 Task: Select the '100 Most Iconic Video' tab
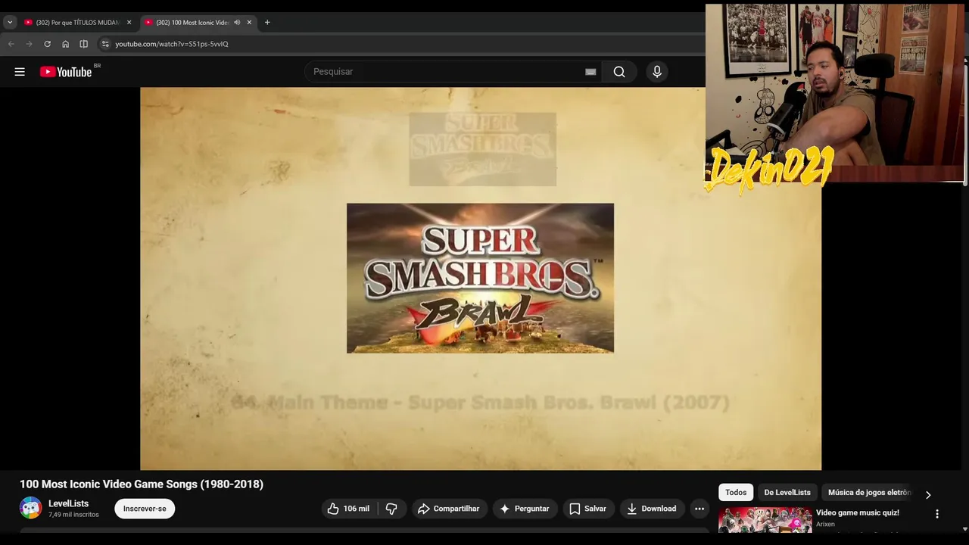pos(193,23)
